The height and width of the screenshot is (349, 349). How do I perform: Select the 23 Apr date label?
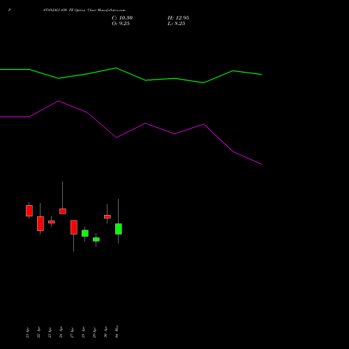[50, 333]
